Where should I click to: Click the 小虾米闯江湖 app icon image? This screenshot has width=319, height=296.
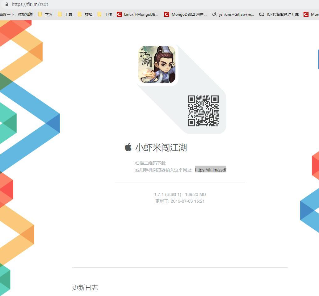(x=157, y=65)
